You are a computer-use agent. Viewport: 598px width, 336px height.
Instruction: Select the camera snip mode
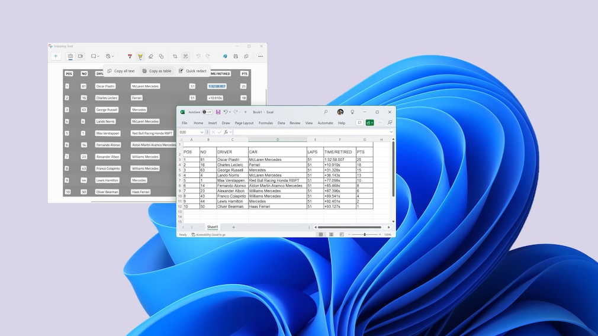click(x=70, y=56)
